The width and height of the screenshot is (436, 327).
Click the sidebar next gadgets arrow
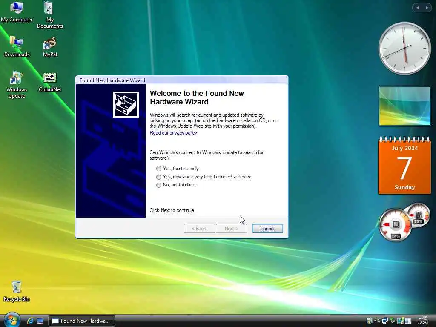427,8
